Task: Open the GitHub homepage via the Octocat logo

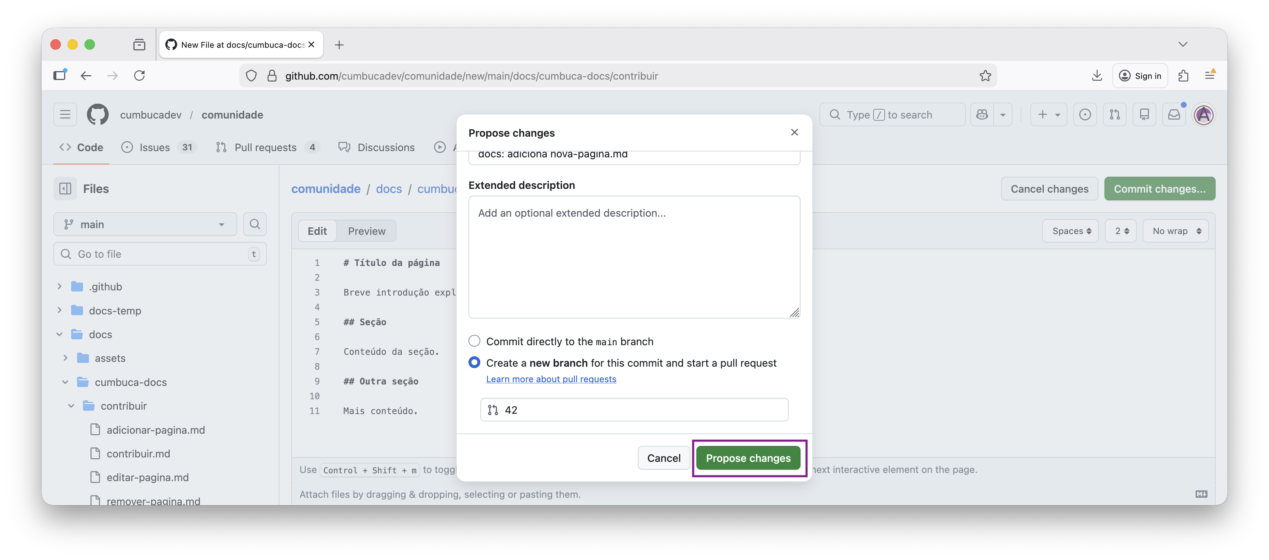Action: tap(97, 115)
